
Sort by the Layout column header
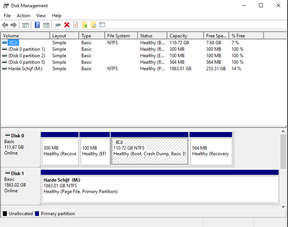(x=64, y=36)
